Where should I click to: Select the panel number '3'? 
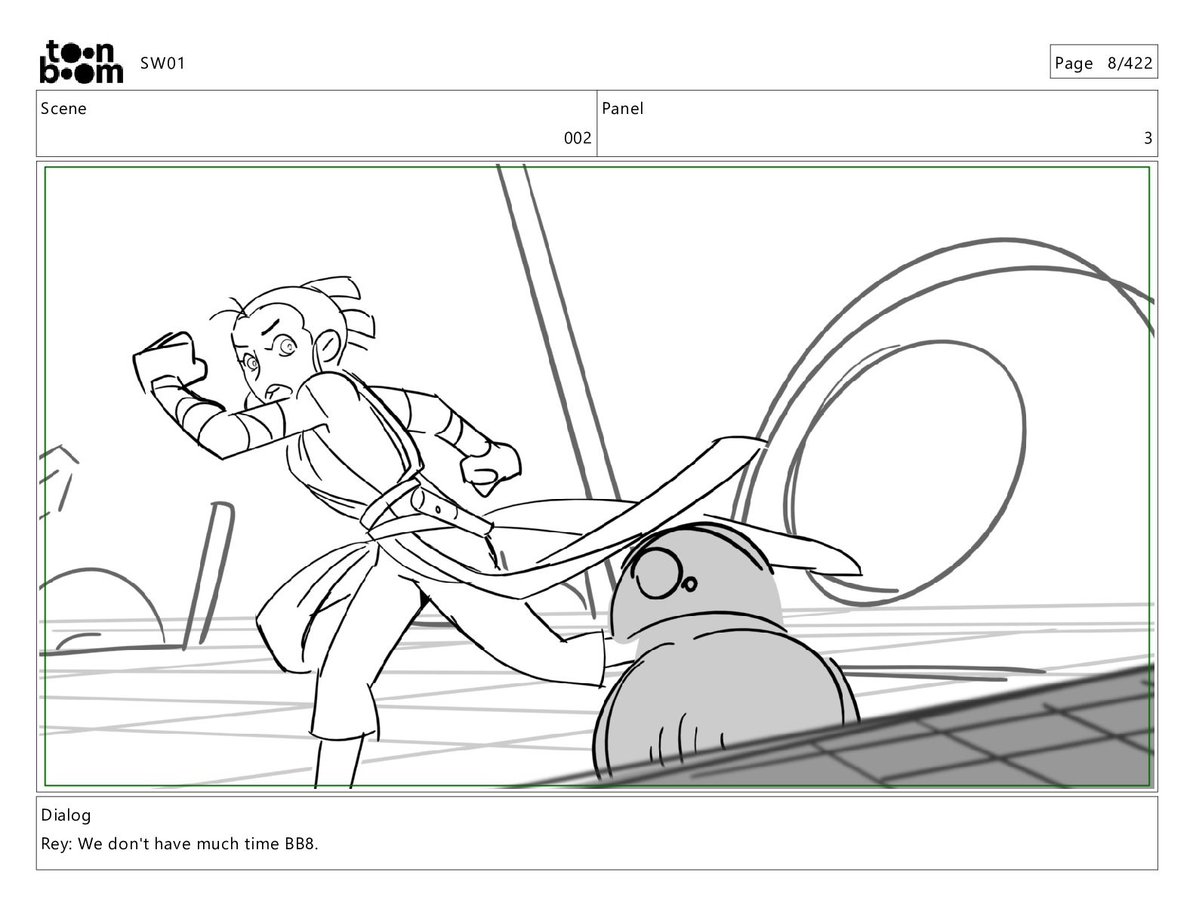[1148, 138]
